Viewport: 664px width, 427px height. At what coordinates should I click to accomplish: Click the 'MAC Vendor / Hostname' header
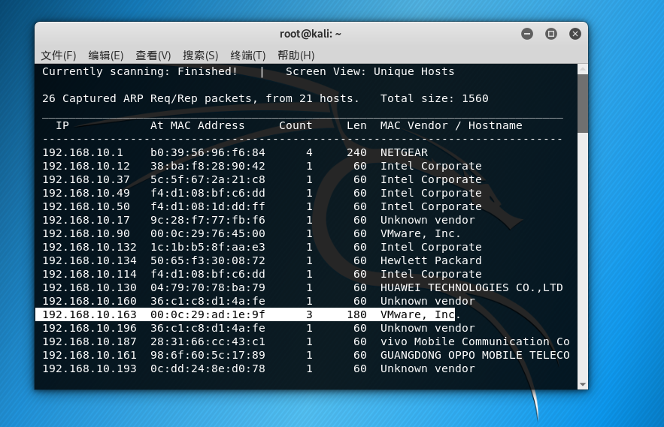(451, 125)
